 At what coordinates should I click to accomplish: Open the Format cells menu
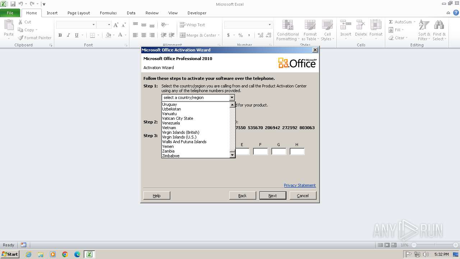pos(376,31)
